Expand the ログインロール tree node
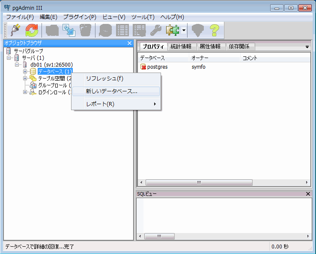 pyautogui.click(x=25, y=92)
